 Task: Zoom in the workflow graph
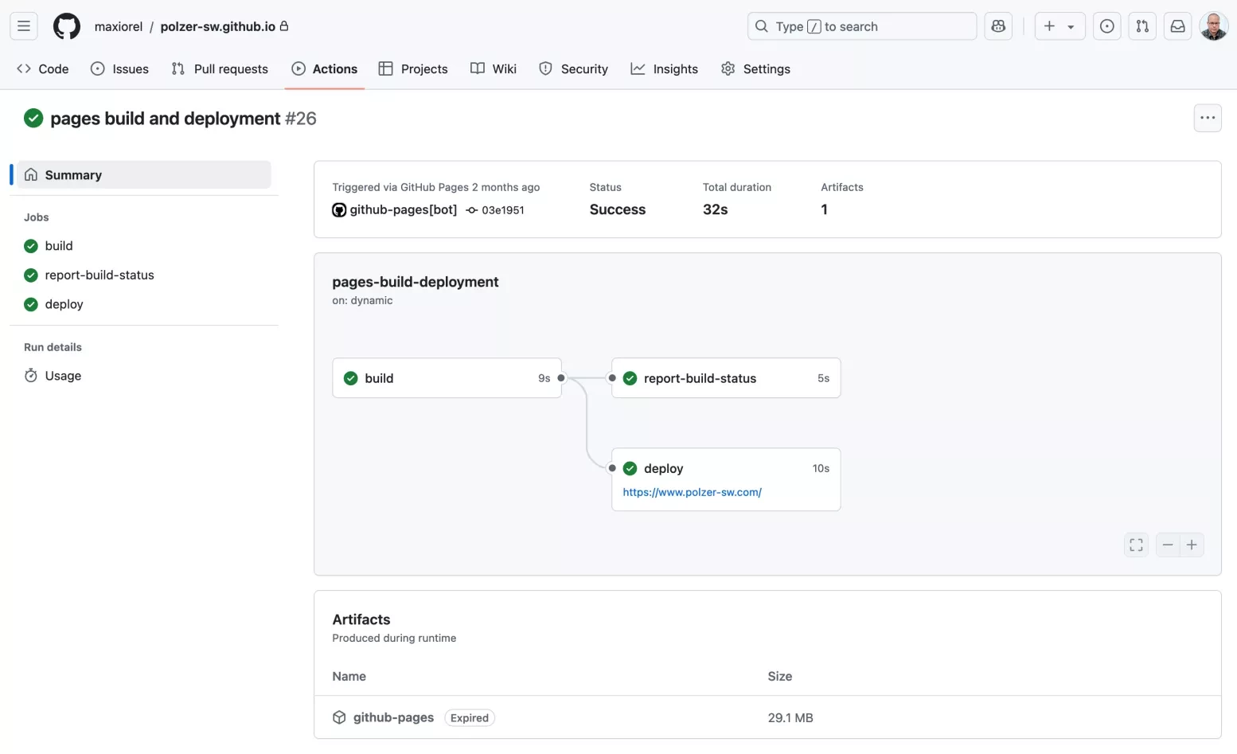point(1192,545)
